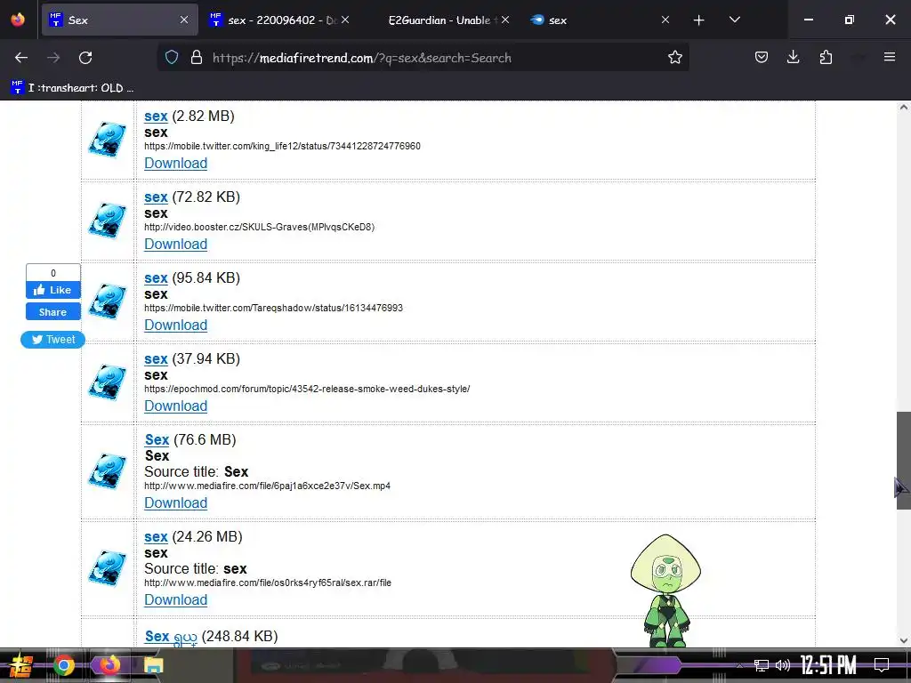
Task: Click the address bar URL
Action: pyautogui.click(x=361, y=58)
